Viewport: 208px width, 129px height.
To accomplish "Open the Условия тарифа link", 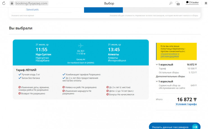I will [186, 104].
